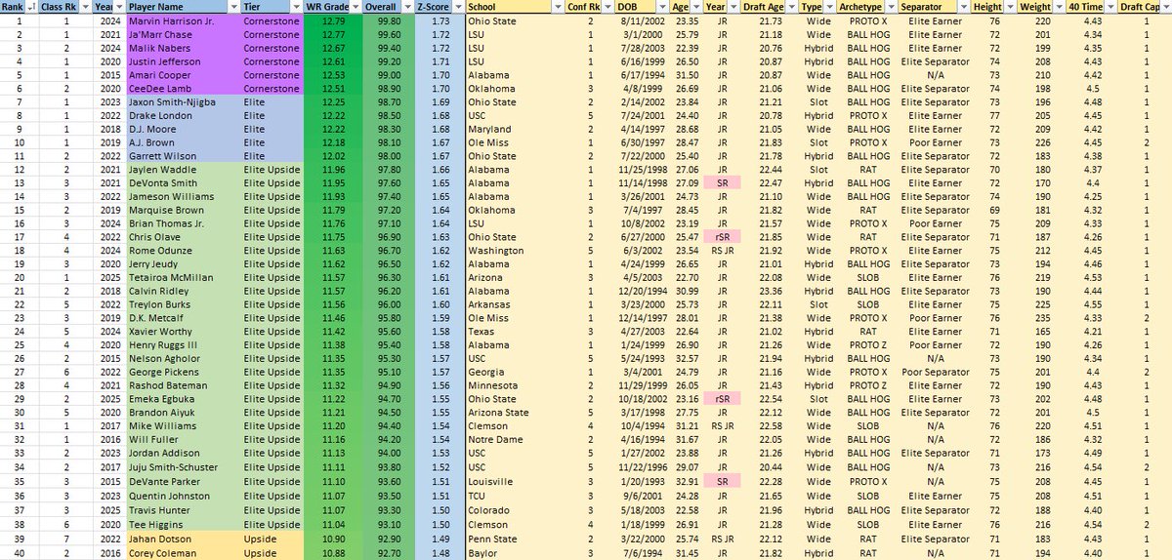The width and height of the screenshot is (1172, 560).
Task: Select the Ja'Marr Chase name cell
Action: (183, 33)
